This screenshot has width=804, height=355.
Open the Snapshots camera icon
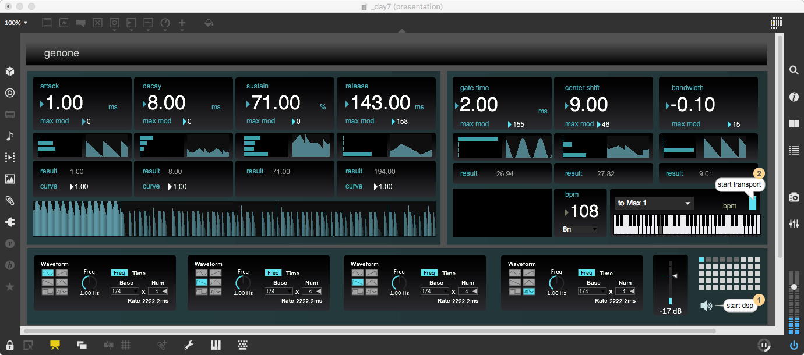[x=794, y=197]
